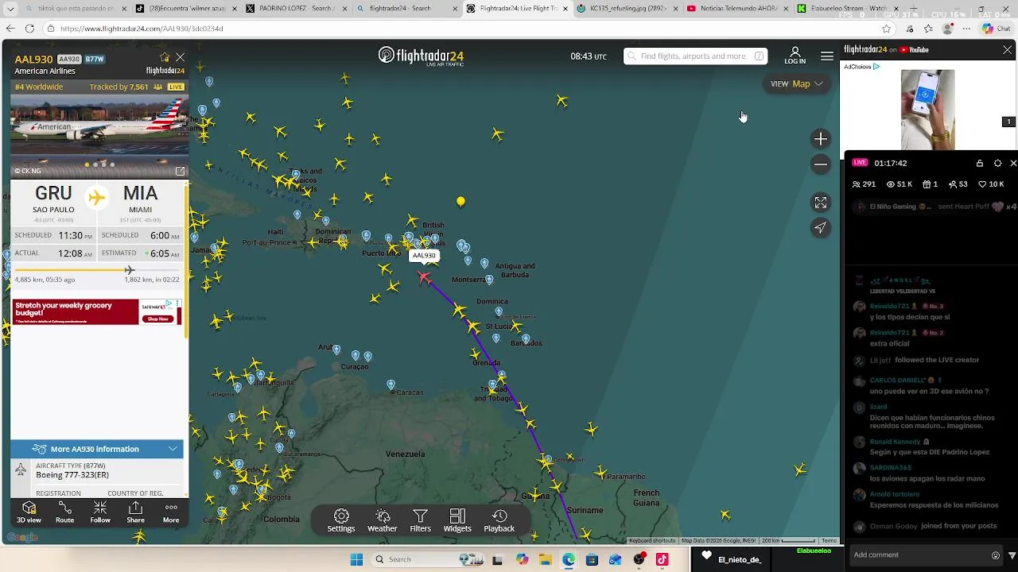Click the AA930 flight number badge
This screenshot has width=1018, height=572.
click(69, 59)
